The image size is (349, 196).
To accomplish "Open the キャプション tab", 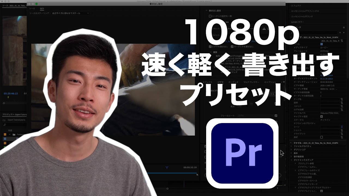I will coord(270,82).
